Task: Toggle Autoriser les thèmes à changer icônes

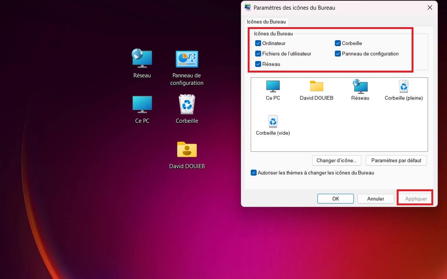Action: 254,173
